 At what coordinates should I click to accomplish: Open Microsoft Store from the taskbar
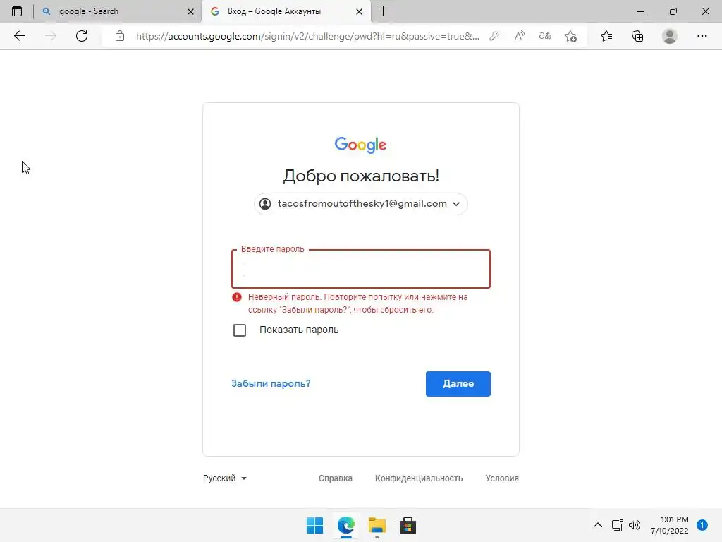pos(408,525)
